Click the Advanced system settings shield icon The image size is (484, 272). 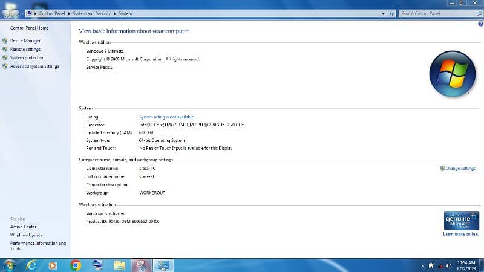5,66
